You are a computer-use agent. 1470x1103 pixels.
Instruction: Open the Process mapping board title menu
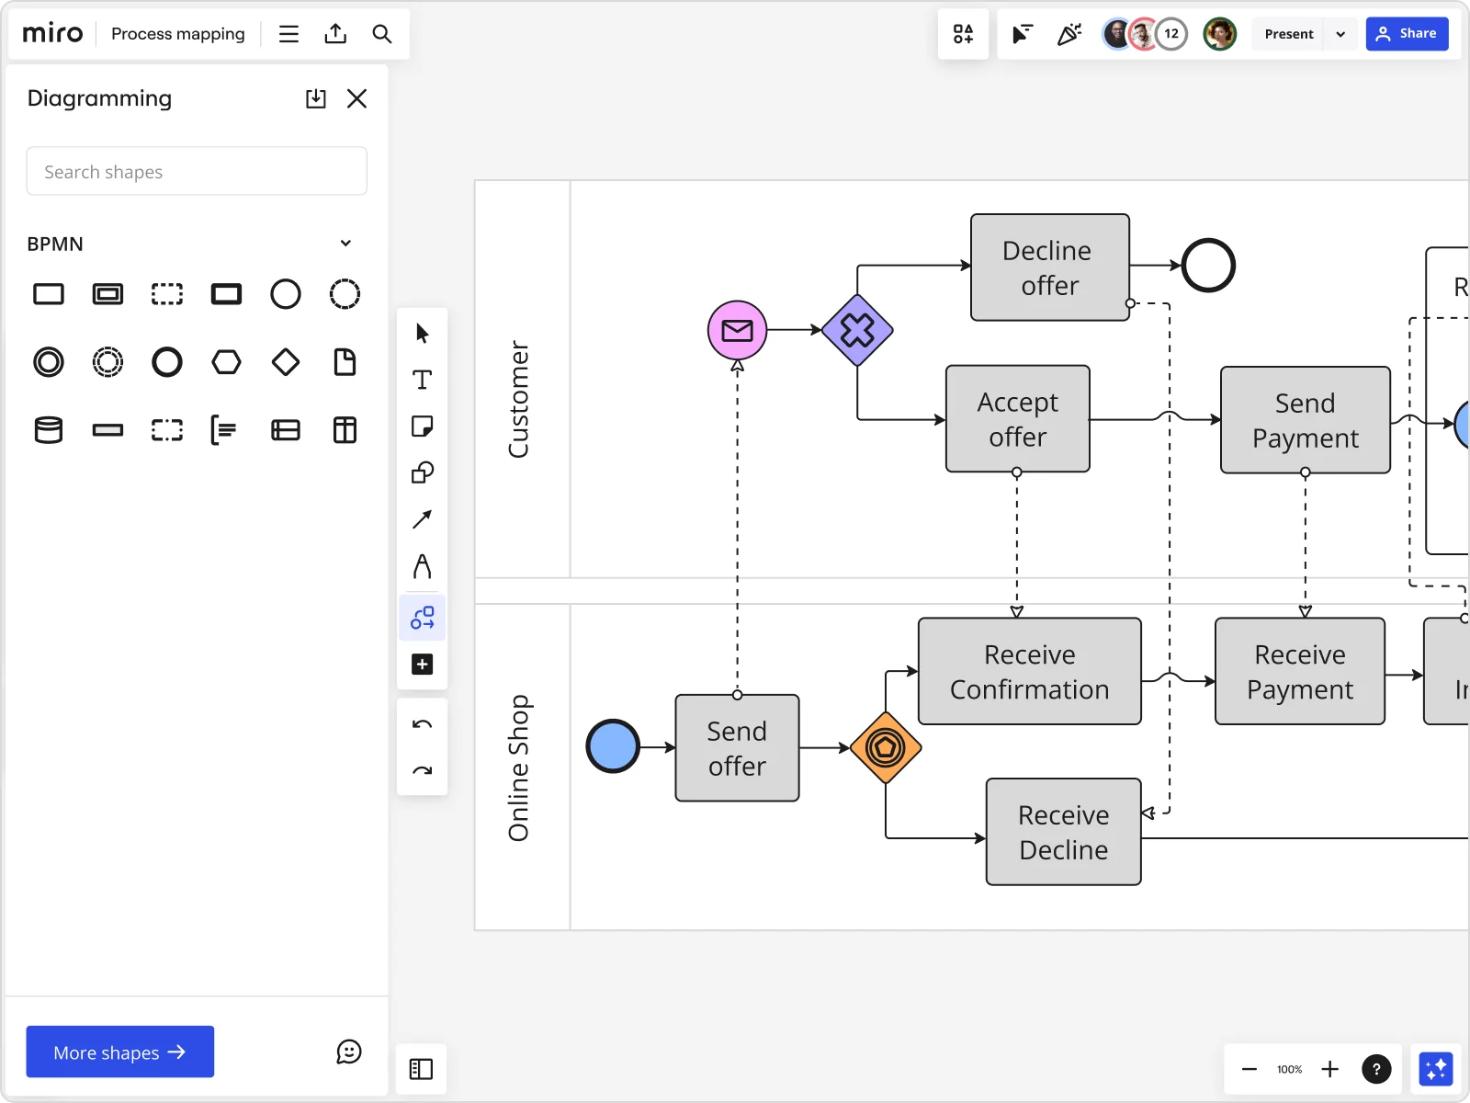pos(177,33)
